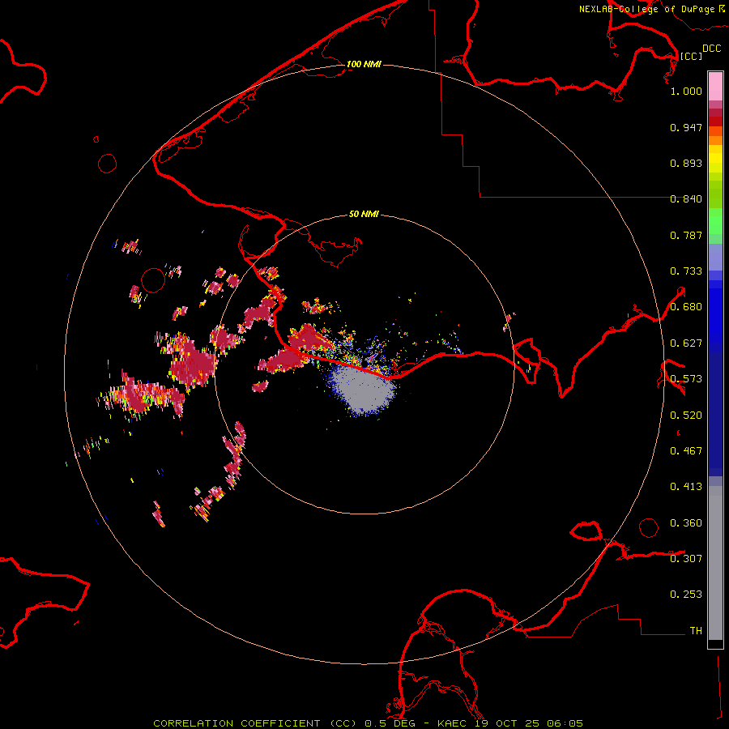Viewport: 729px width, 729px height.
Task: Click the 1.000 scale value
Action: click(686, 91)
